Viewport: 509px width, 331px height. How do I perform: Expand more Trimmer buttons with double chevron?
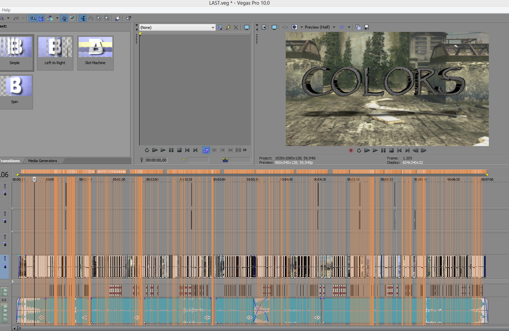click(x=245, y=150)
